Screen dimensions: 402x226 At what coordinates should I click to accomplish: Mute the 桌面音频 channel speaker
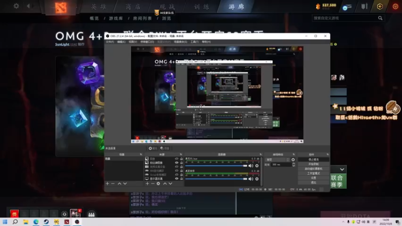click(251, 179)
